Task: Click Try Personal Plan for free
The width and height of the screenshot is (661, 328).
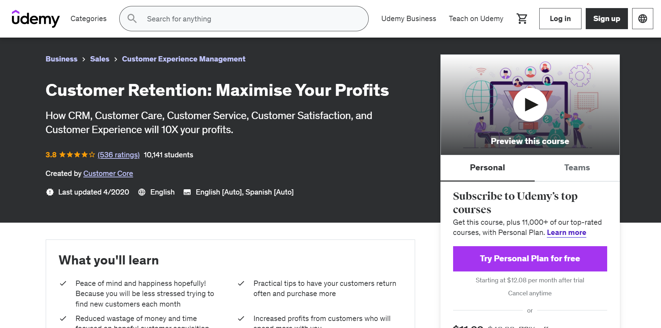Action: (530, 259)
